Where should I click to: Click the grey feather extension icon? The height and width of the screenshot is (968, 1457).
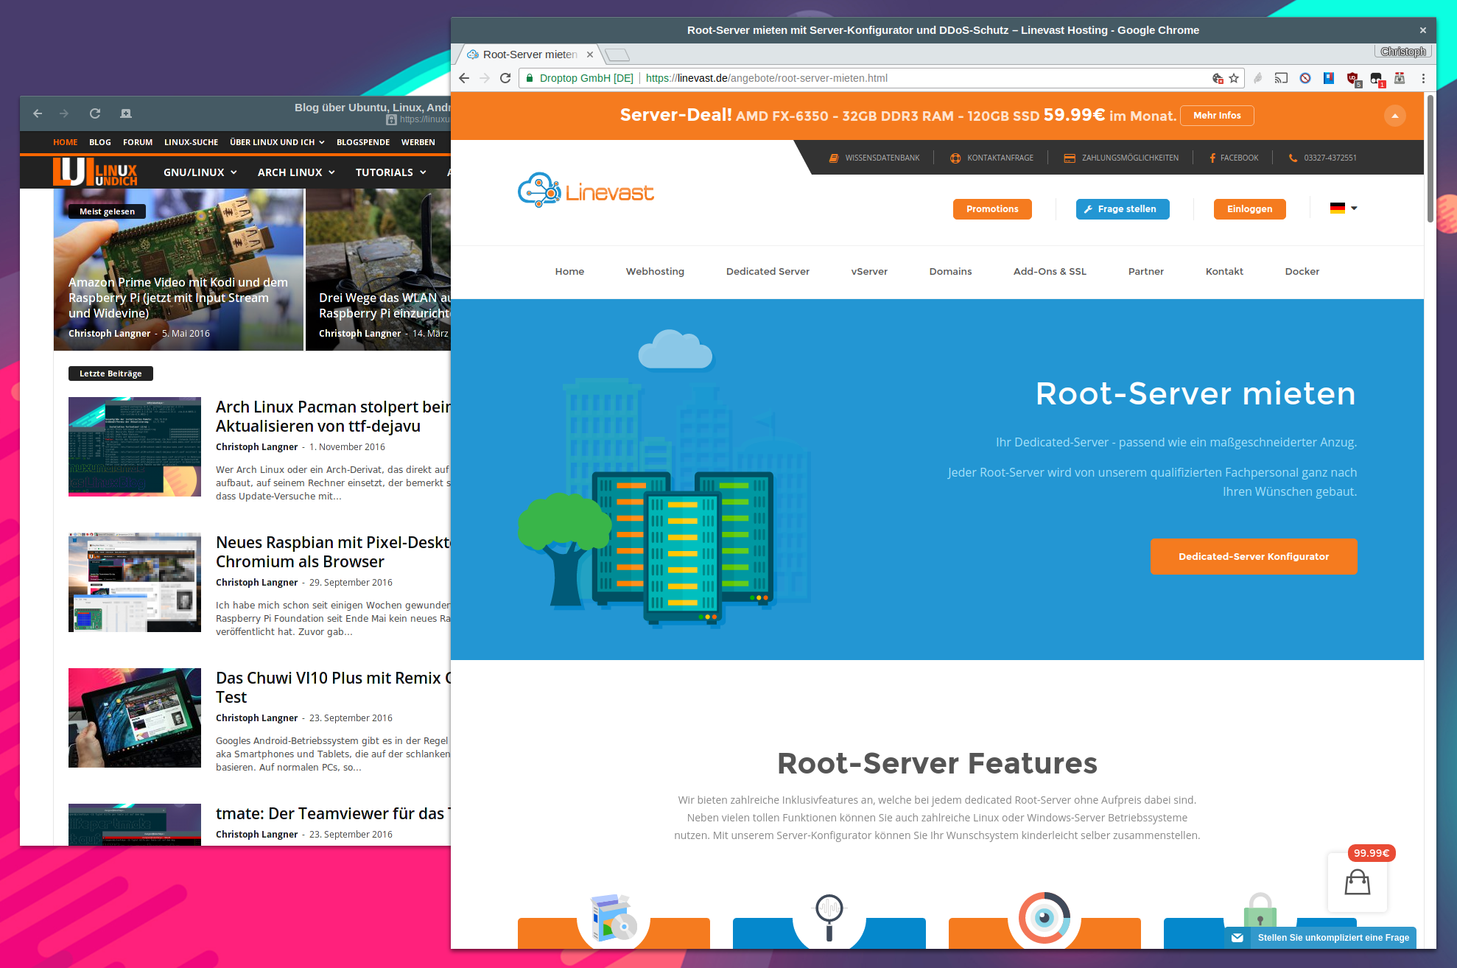pos(1258,78)
